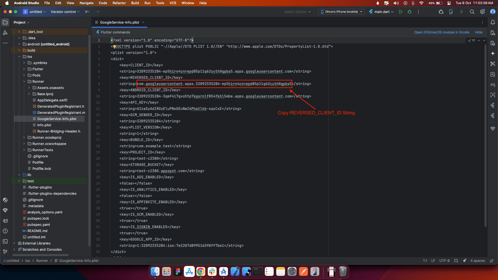498x280 pixels.
Task: Open the device selector dropdown Dhruv's iPhone
Action: click(341, 12)
